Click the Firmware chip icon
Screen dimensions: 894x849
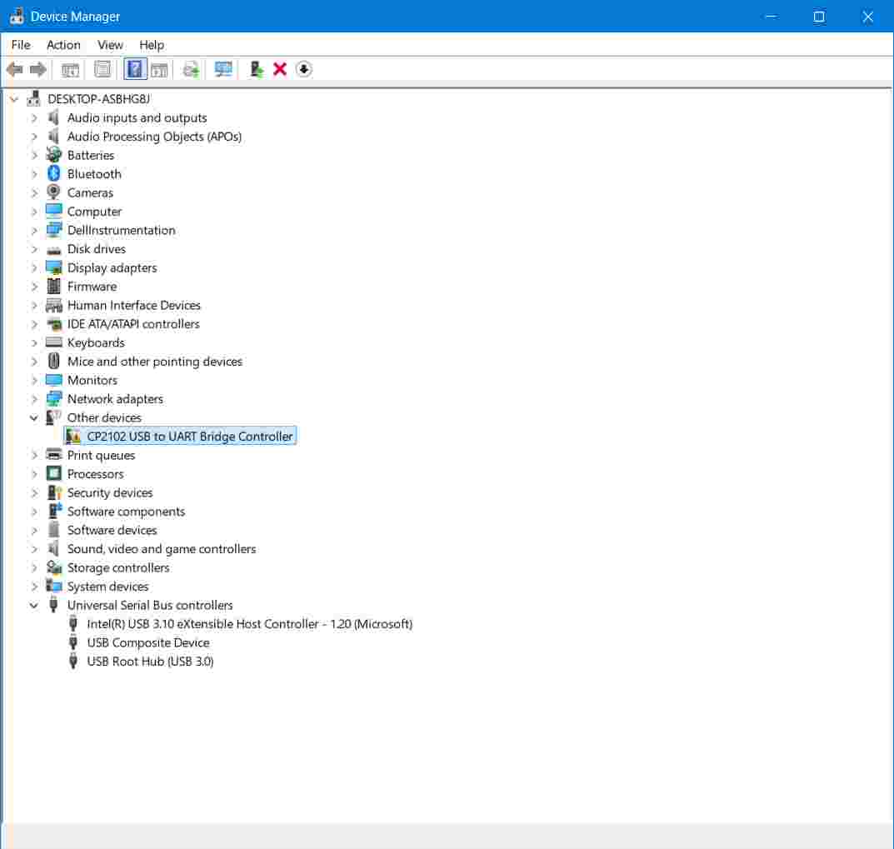point(53,287)
